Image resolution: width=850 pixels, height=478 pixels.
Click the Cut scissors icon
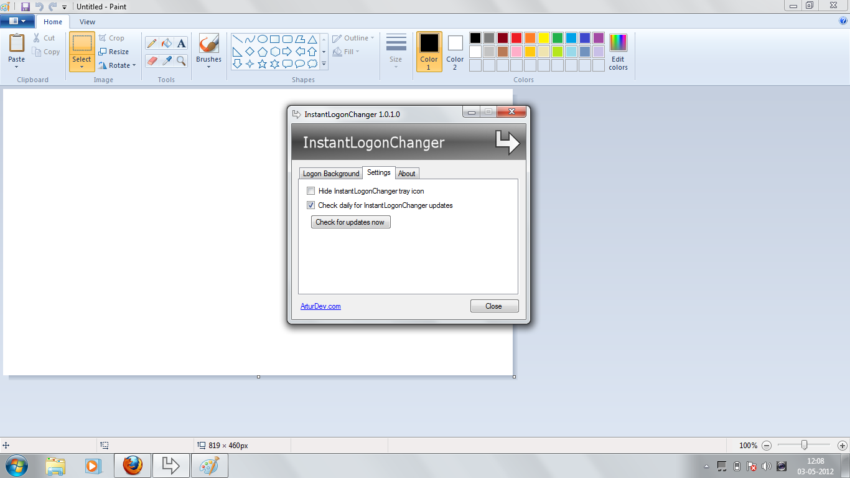pos(37,38)
